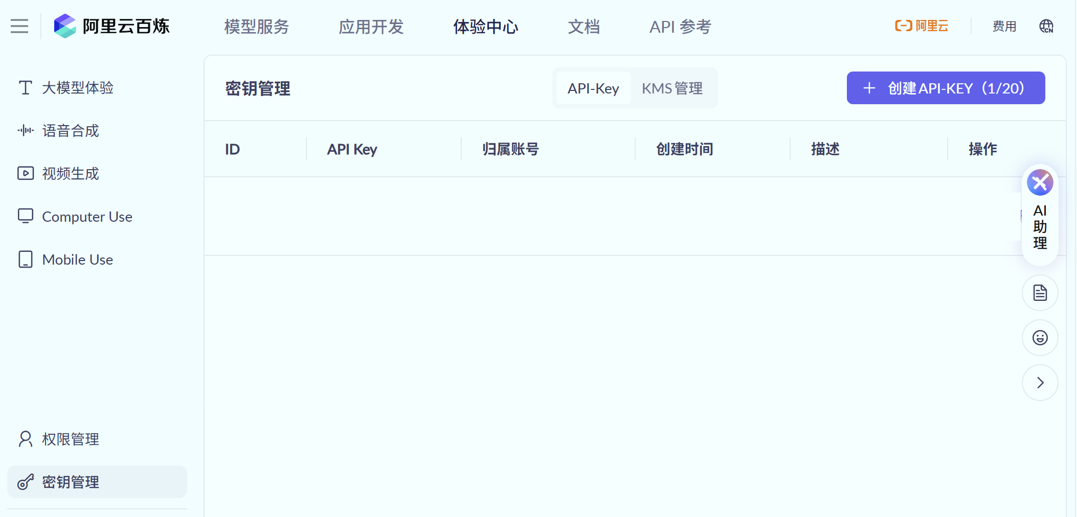Select 密钥管理 in sidebar

click(x=97, y=482)
